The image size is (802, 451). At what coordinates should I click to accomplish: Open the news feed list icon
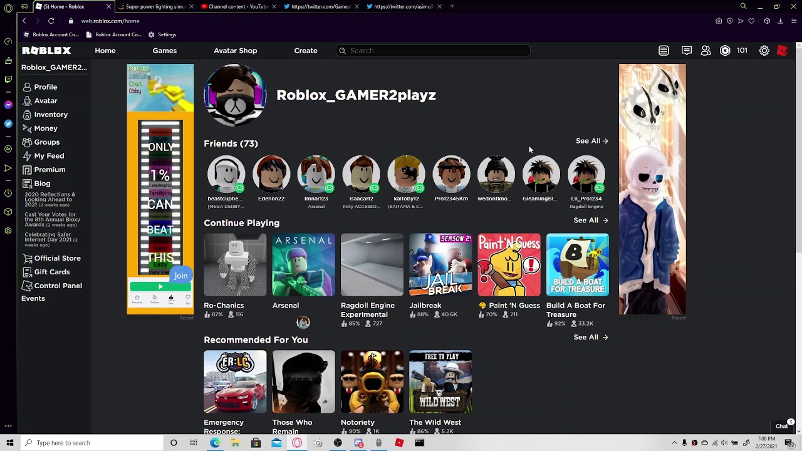pos(664,51)
